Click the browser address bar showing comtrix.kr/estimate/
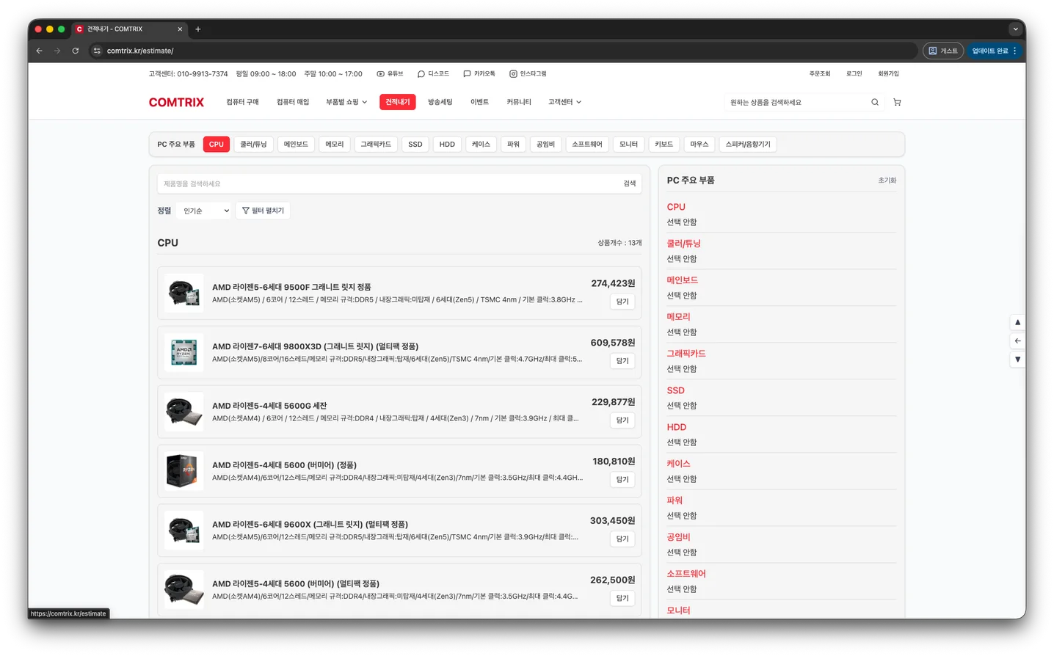Image resolution: width=1054 pixels, height=656 pixels. point(503,51)
